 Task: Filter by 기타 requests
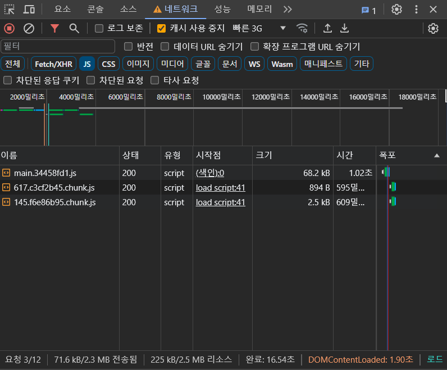click(362, 64)
